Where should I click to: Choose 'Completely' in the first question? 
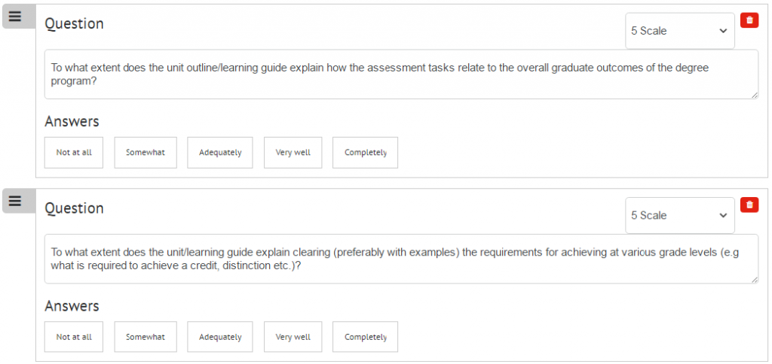365,153
